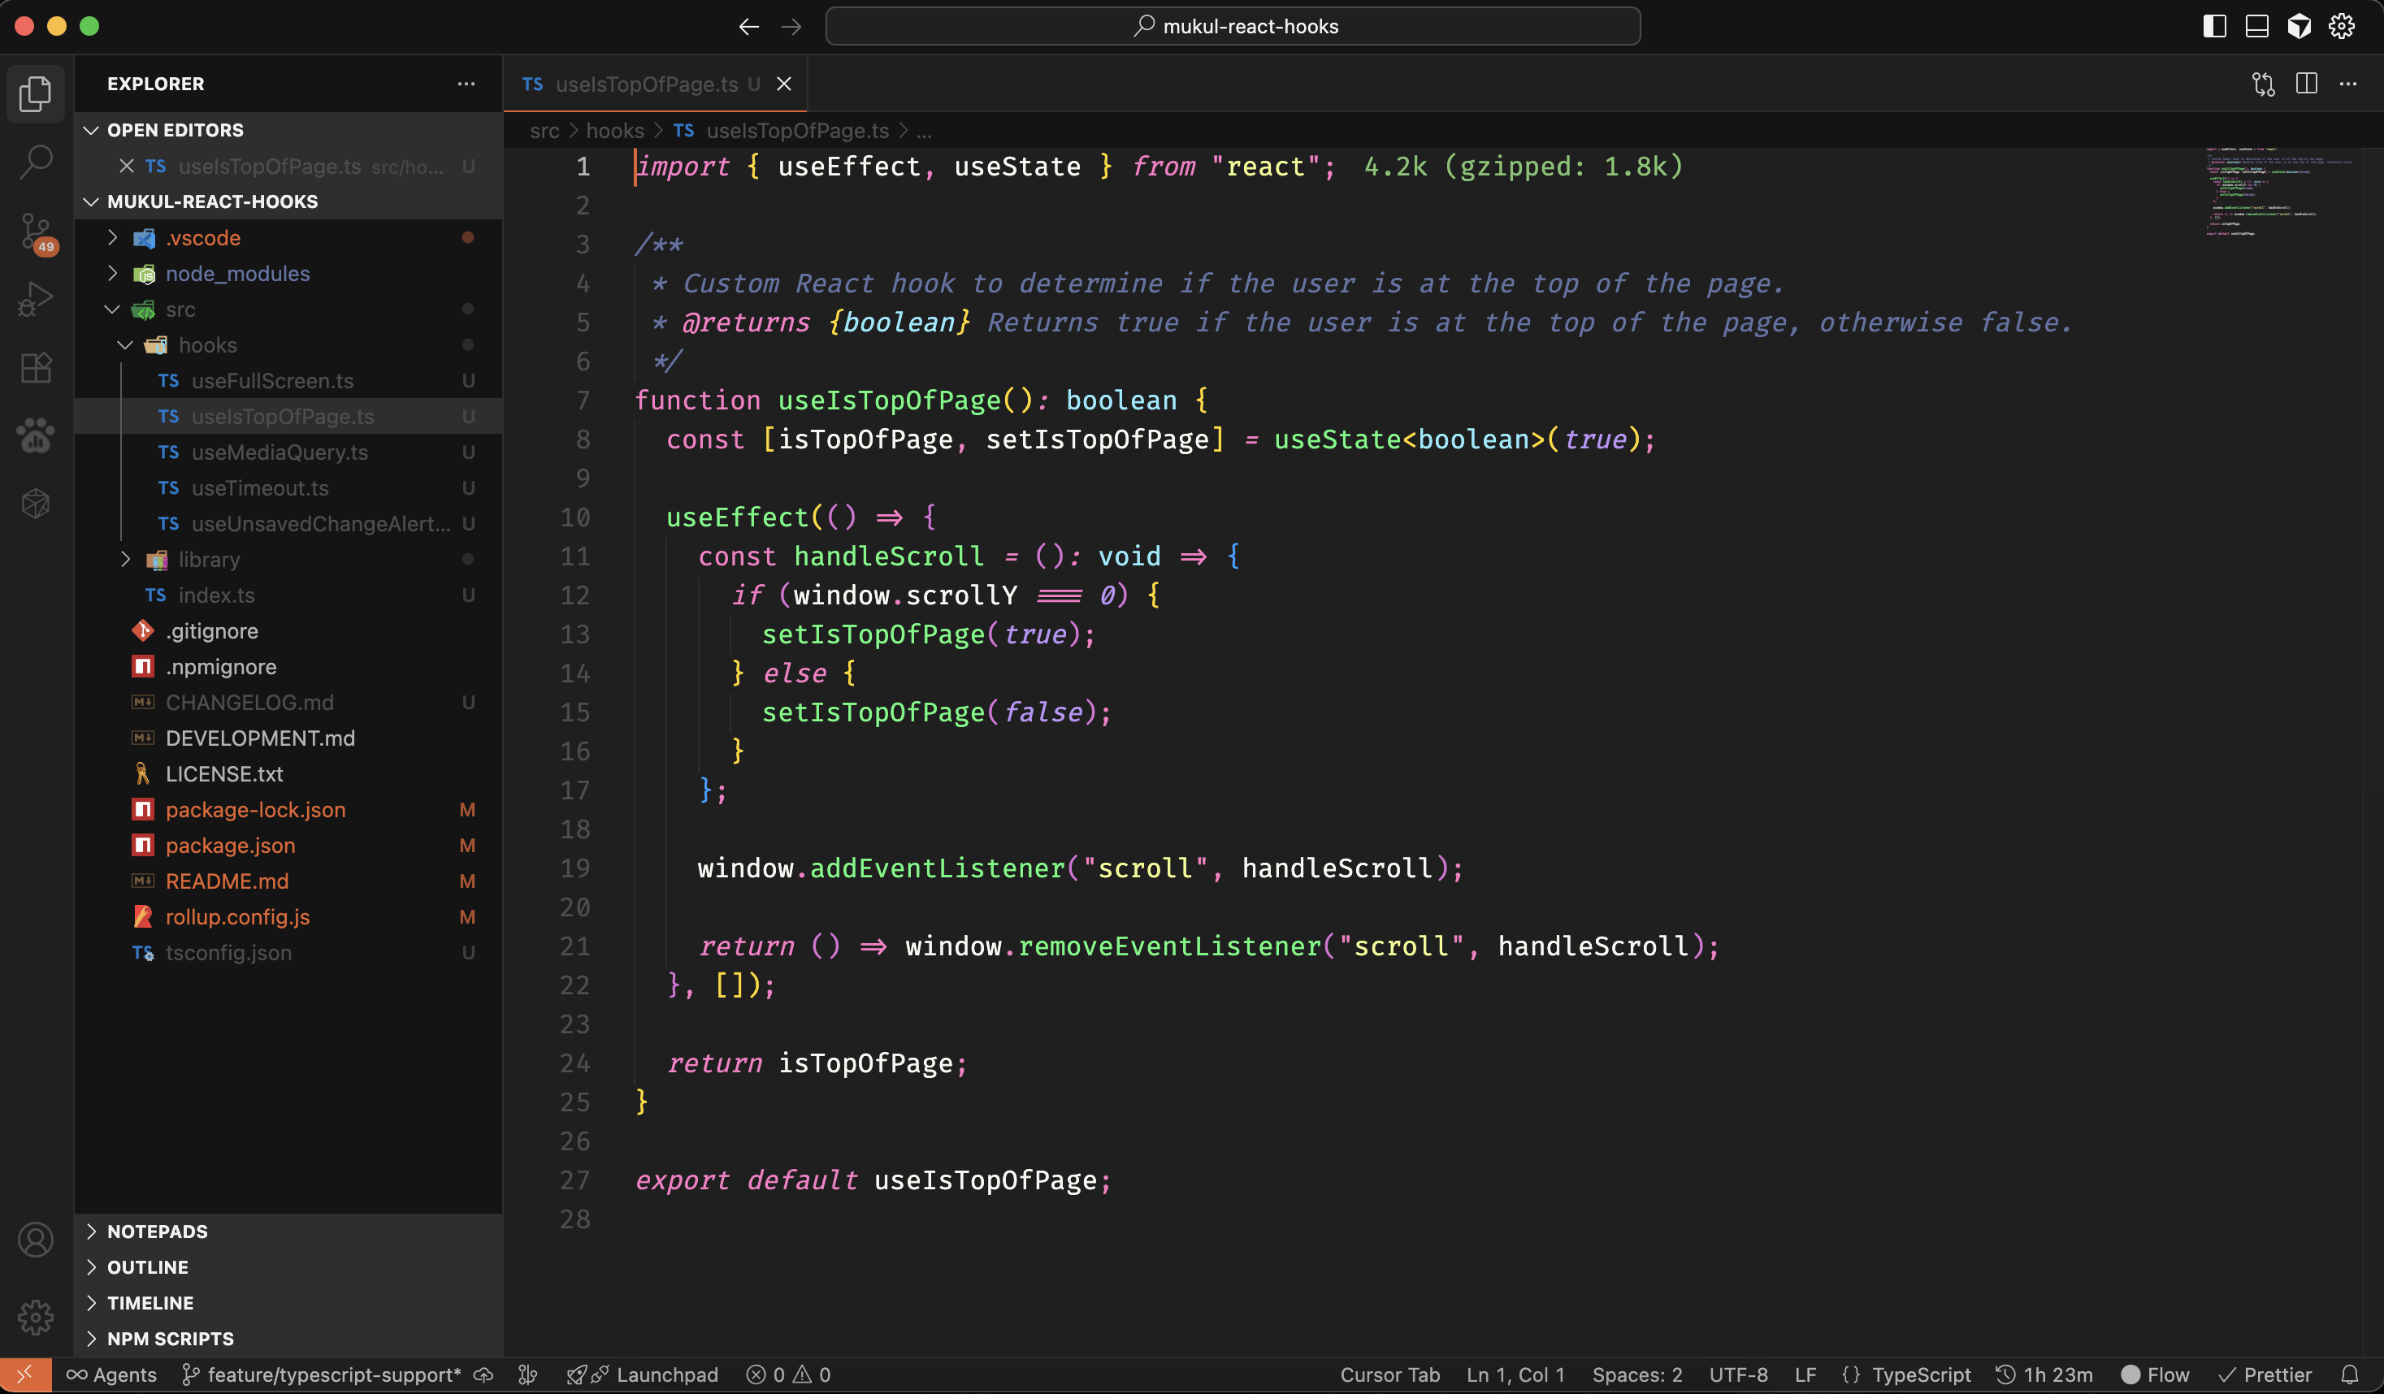Open README.md file
The height and width of the screenshot is (1394, 2384).
tap(288, 881)
